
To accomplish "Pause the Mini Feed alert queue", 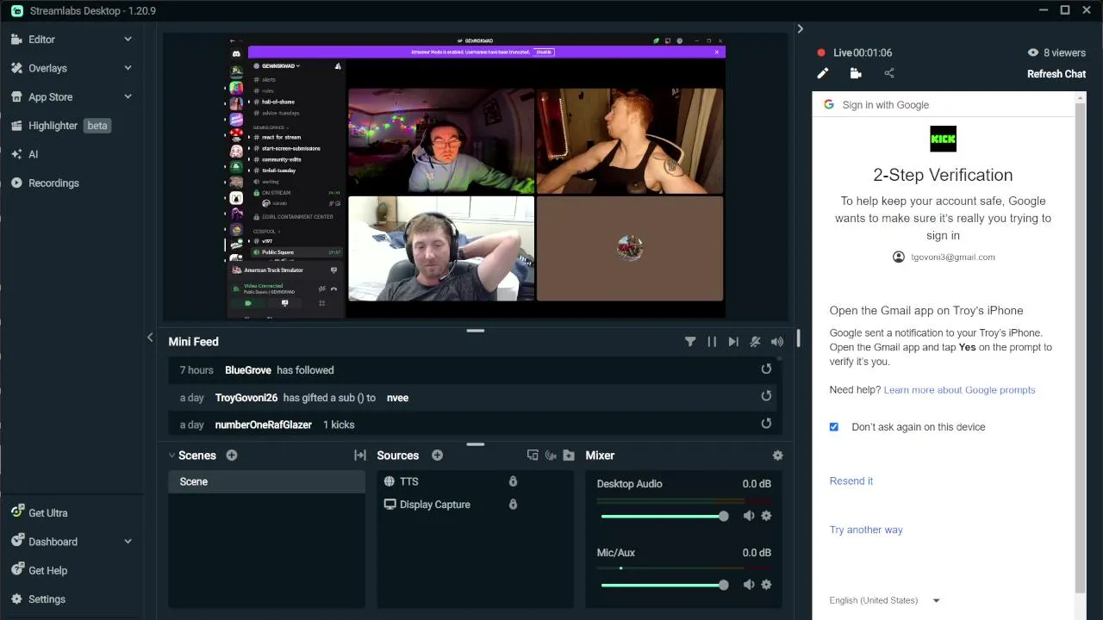I will click(x=712, y=342).
